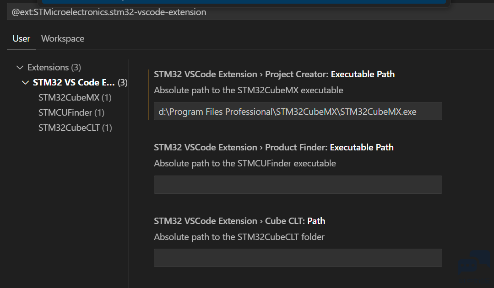Open the STM32CubeCLT (1) settings section
Image resolution: width=494 pixels, height=288 pixels.
(75, 128)
